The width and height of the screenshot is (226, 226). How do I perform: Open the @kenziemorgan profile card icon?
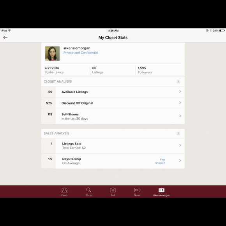161,190
